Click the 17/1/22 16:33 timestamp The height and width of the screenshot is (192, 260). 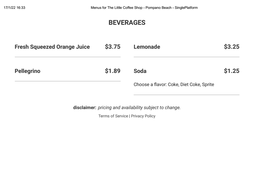[15, 8]
